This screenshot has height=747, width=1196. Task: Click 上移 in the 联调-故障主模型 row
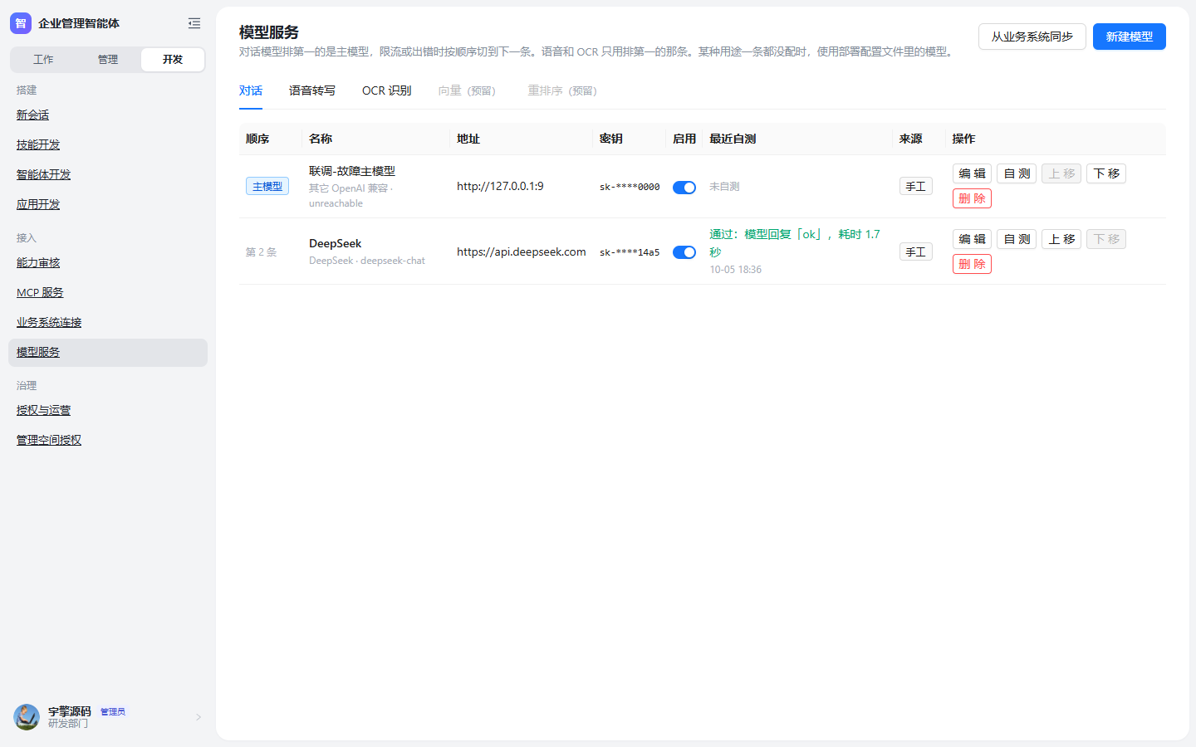(1061, 173)
